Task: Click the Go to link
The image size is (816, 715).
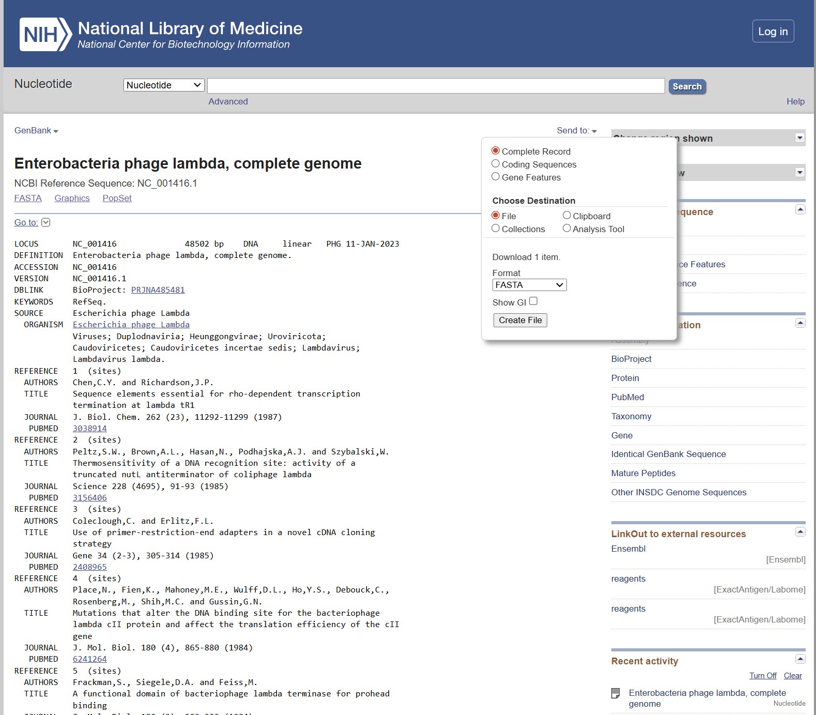Action: [26, 222]
